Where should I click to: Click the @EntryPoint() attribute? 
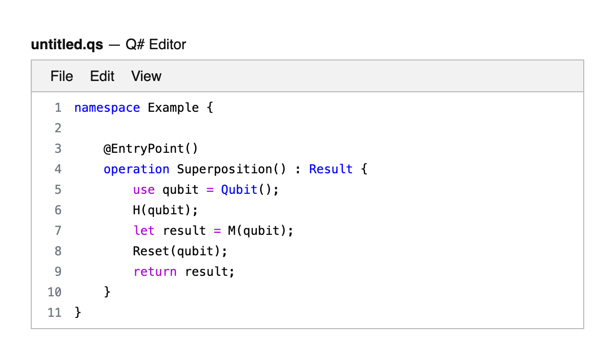150,149
